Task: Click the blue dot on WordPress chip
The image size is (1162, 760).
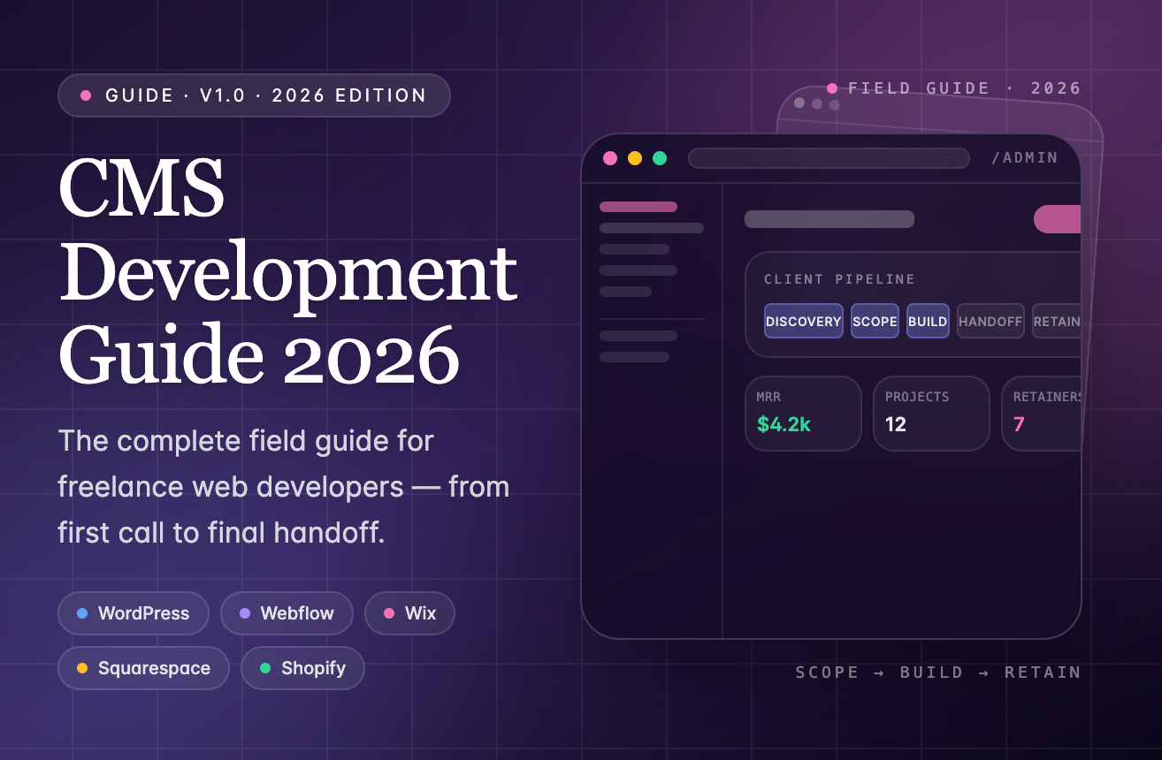Action: [82, 613]
